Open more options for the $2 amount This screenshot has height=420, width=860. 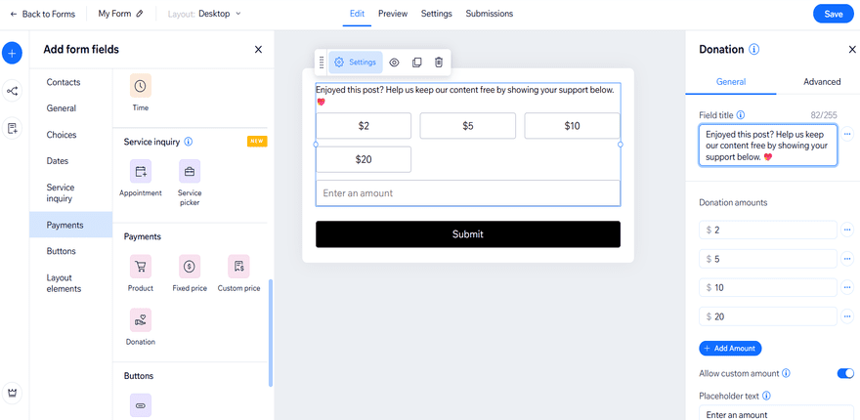coord(847,231)
